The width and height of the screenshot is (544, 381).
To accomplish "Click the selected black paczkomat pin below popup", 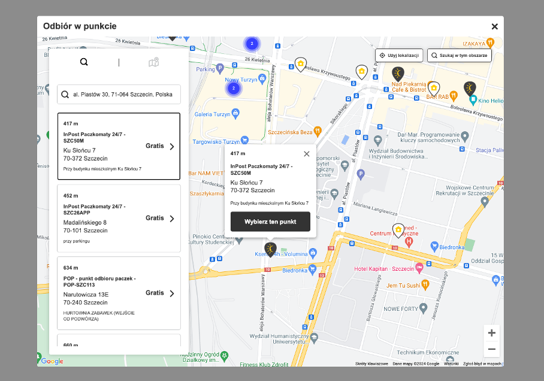I will (x=270, y=249).
